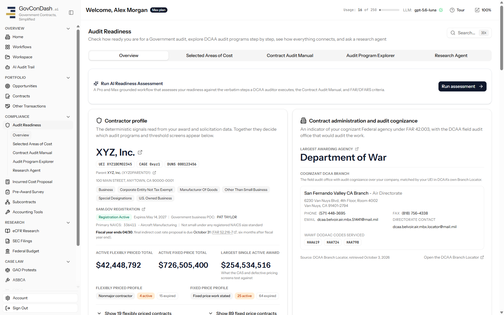Click the Sign Out button
Viewport: 504px width, 315px height.
coord(40,308)
